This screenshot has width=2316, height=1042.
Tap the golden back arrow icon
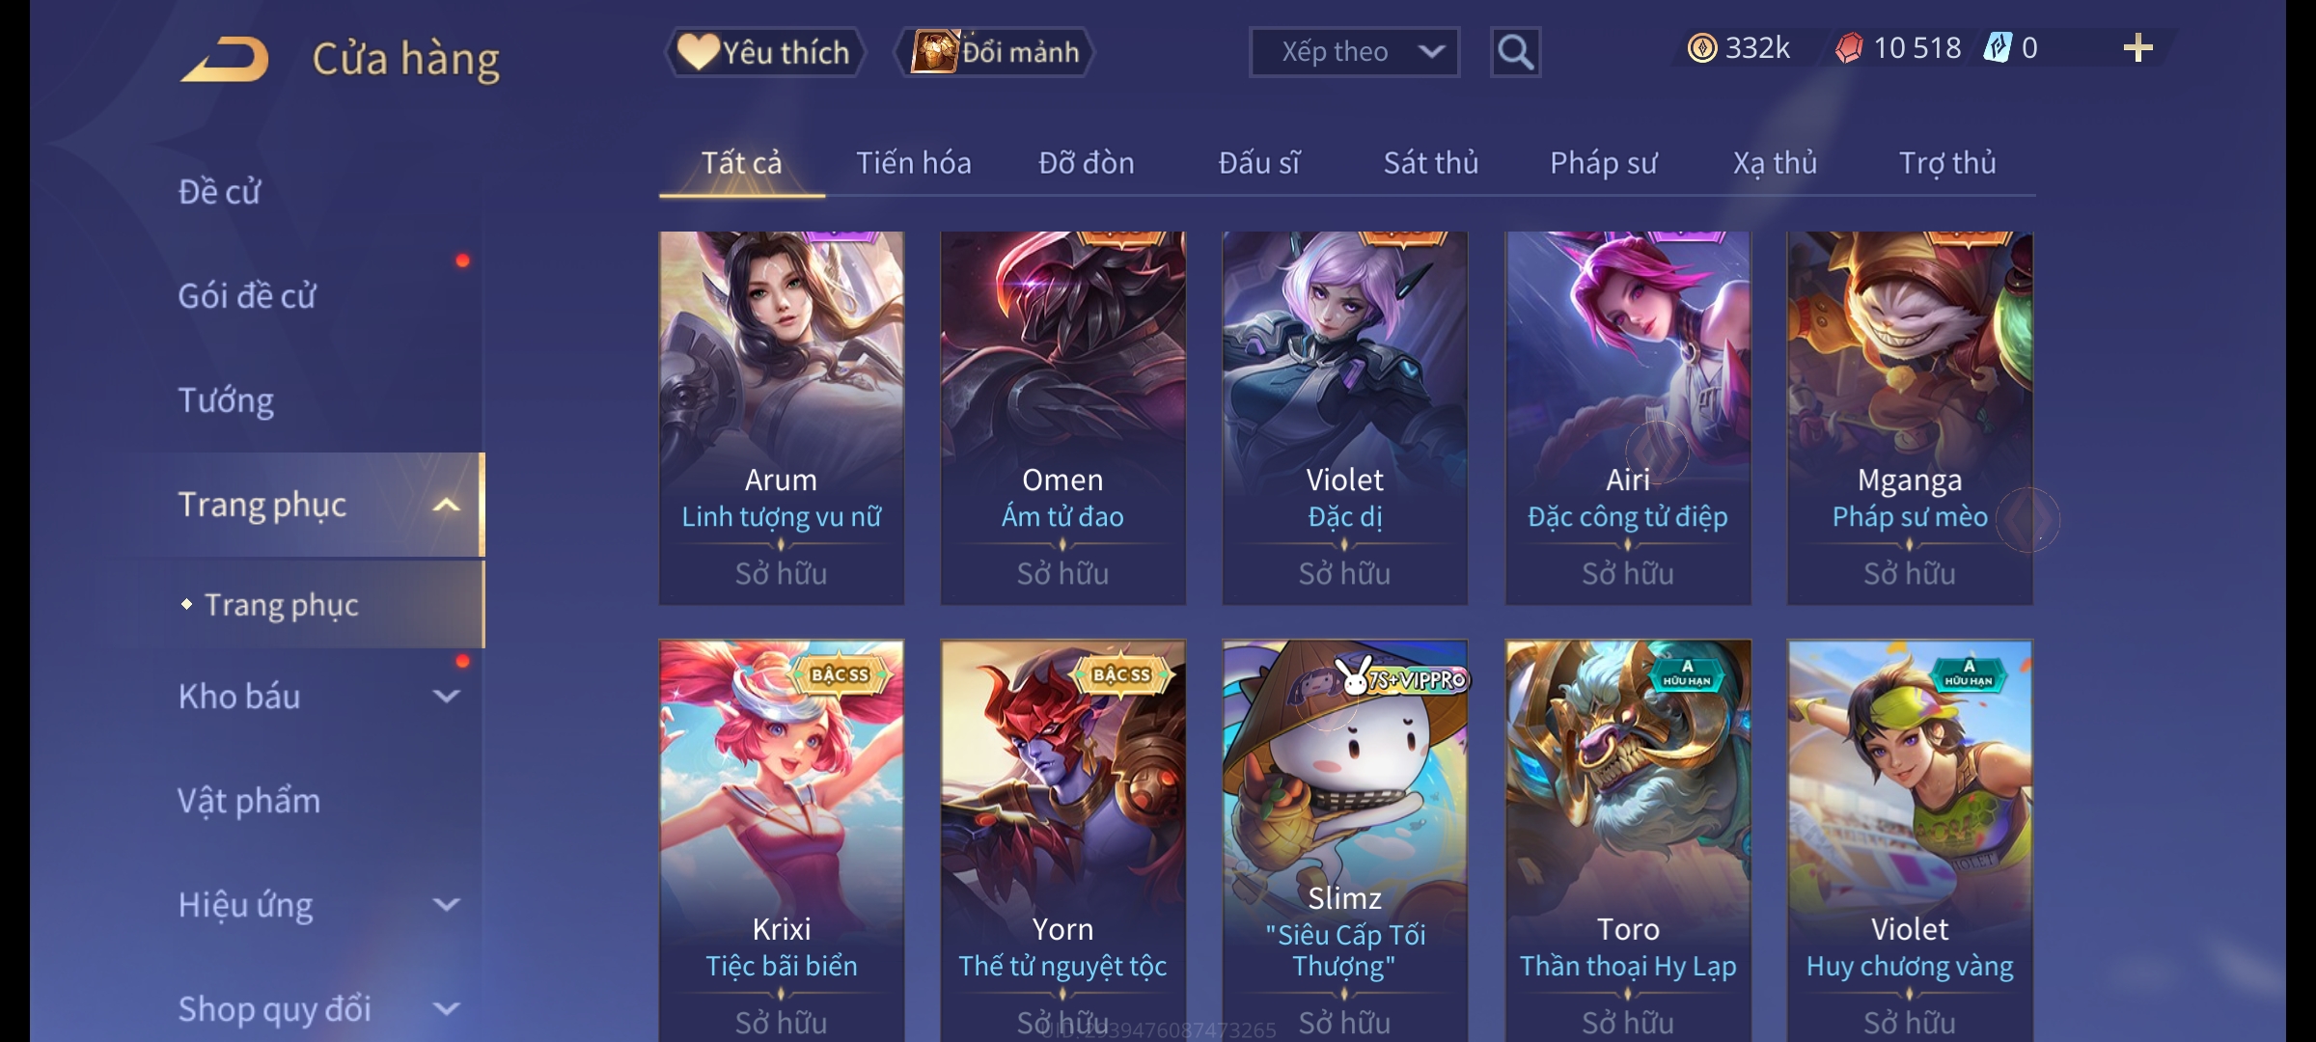point(225,59)
